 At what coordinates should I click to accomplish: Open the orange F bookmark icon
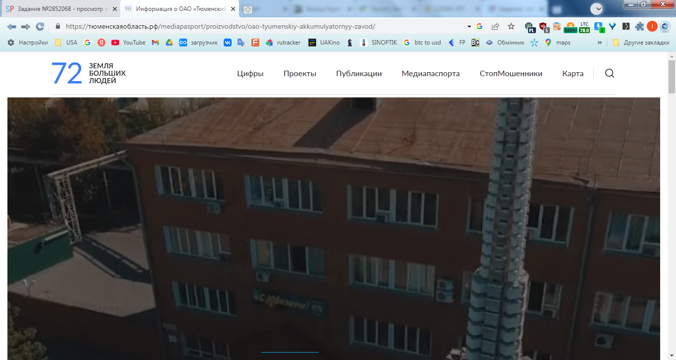pyautogui.click(x=255, y=43)
